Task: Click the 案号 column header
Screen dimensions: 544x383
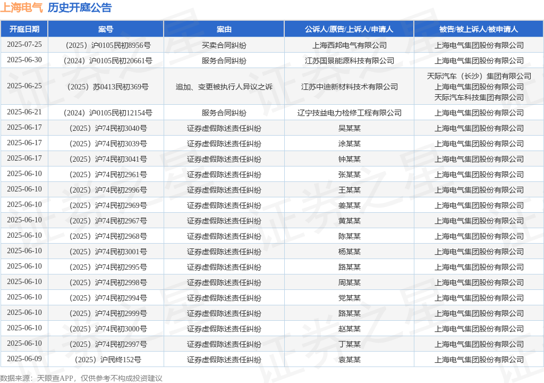Action: point(106,29)
